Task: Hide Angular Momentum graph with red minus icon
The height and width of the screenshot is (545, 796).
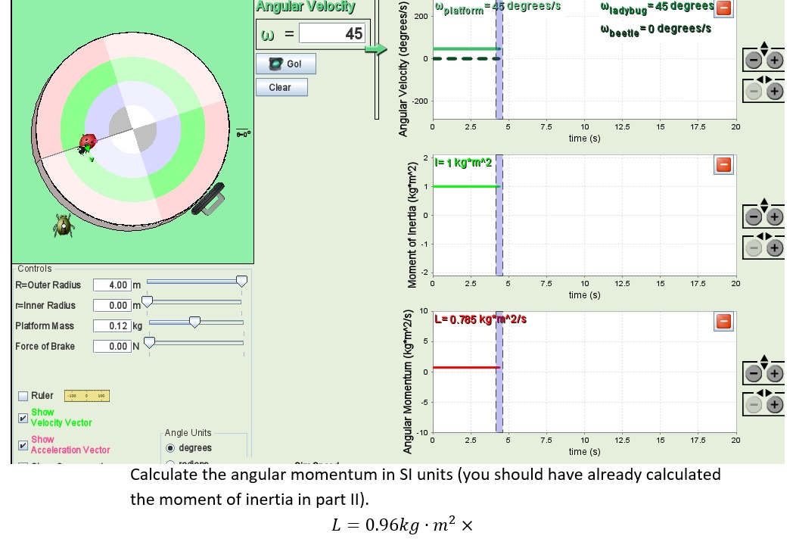Action: coord(723,321)
